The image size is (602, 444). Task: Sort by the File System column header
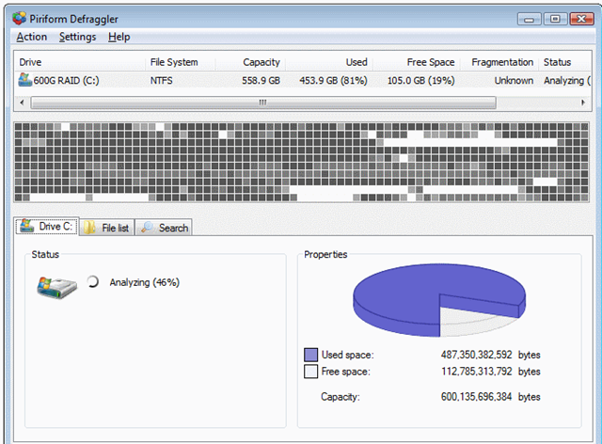coord(181,62)
